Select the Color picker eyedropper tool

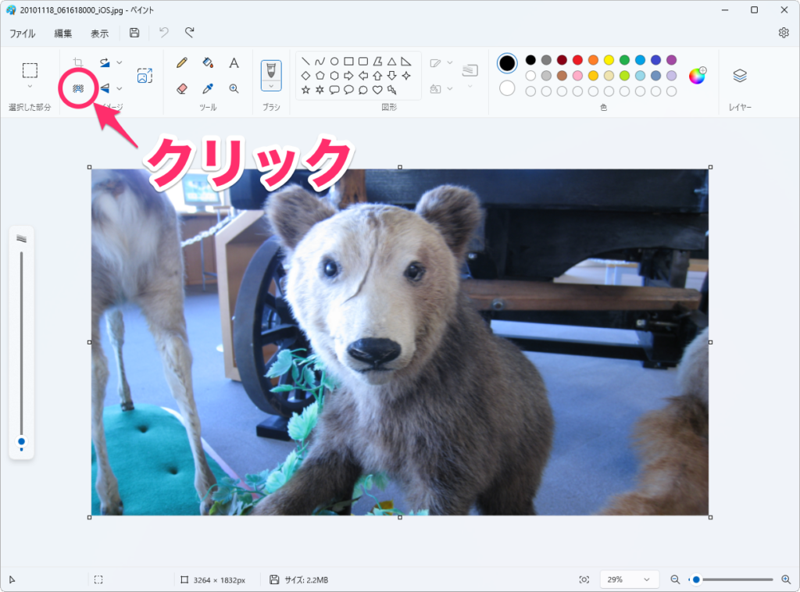(208, 88)
